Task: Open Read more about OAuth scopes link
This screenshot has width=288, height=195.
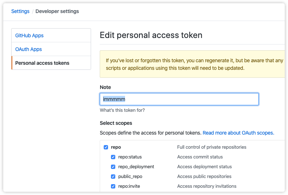Action: coord(238,133)
